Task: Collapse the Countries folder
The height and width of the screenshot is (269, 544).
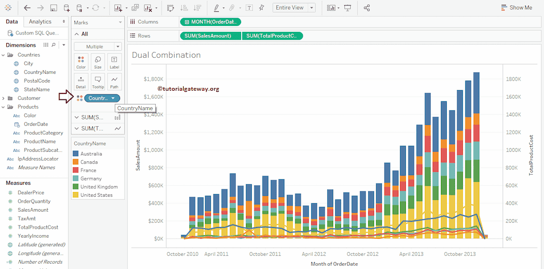Action: 3,55
